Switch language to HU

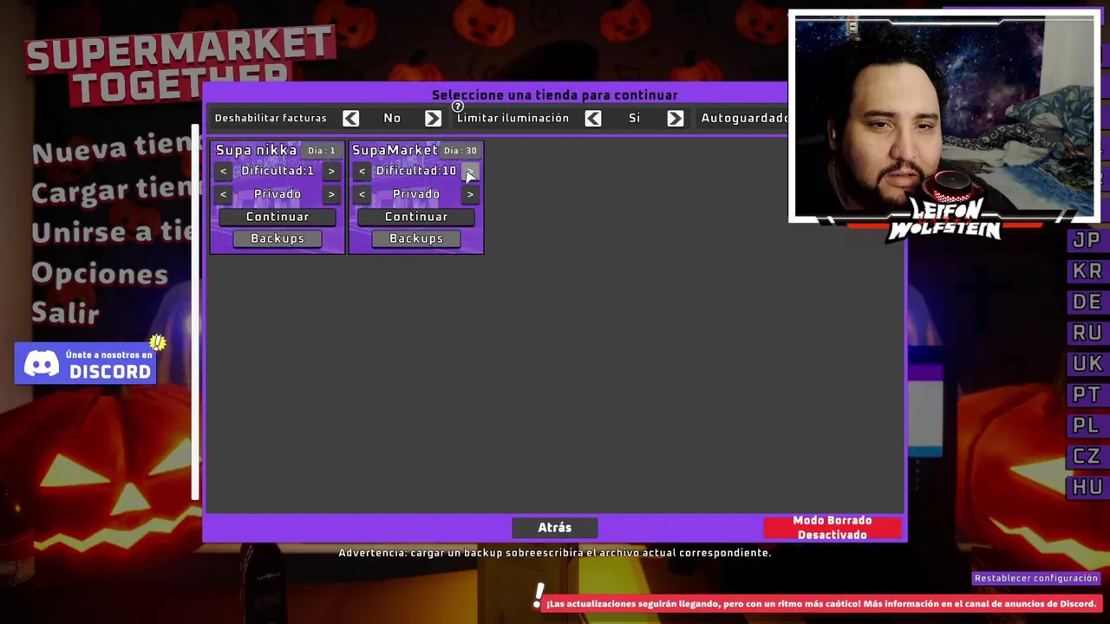coord(1087,487)
